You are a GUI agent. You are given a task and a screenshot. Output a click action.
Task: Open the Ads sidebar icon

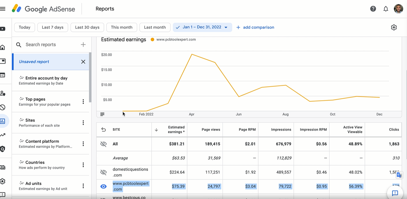(x=3, y=61)
